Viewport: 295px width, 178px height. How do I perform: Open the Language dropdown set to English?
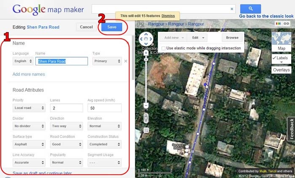click(23, 61)
